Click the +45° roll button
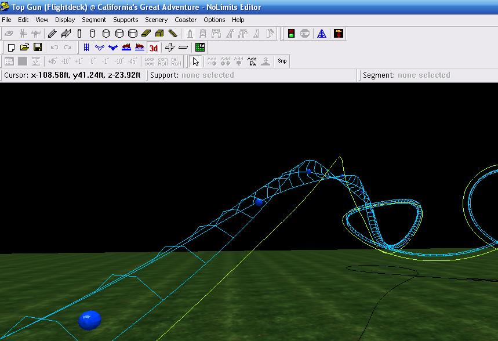498x341 pixels. pyautogui.click(x=52, y=61)
